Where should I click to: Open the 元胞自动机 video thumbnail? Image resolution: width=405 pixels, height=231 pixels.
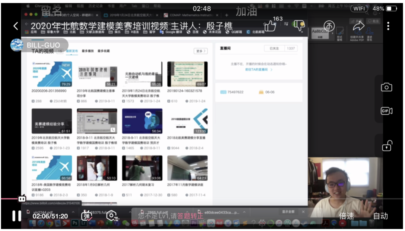[142, 74]
